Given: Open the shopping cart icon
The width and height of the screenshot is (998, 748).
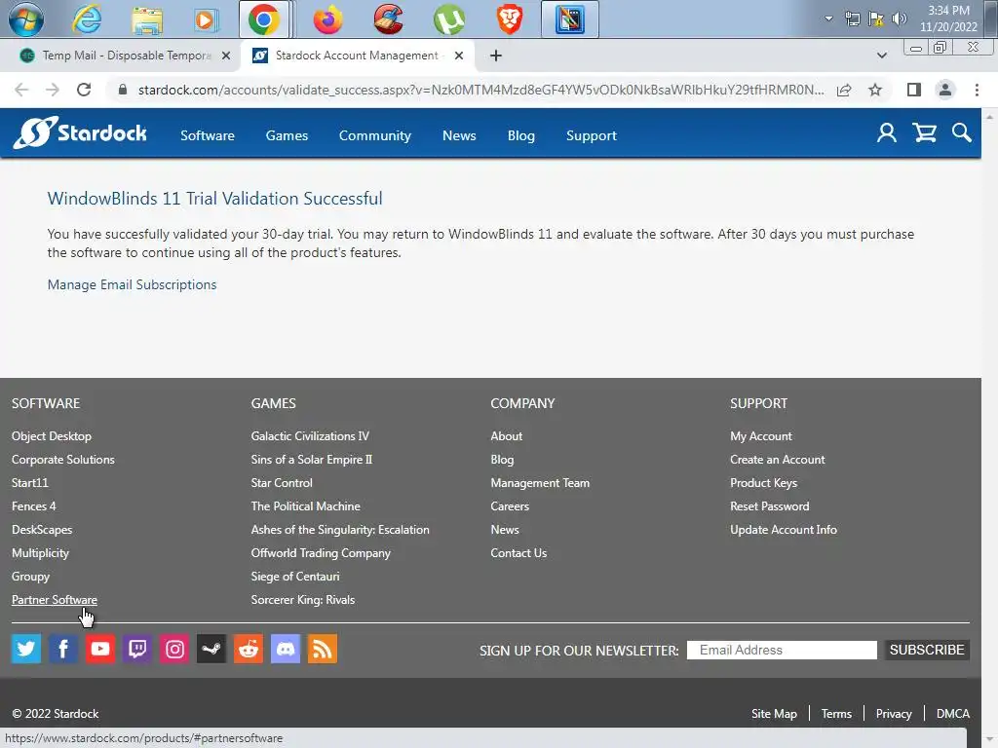Looking at the screenshot, I should (924, 132).
